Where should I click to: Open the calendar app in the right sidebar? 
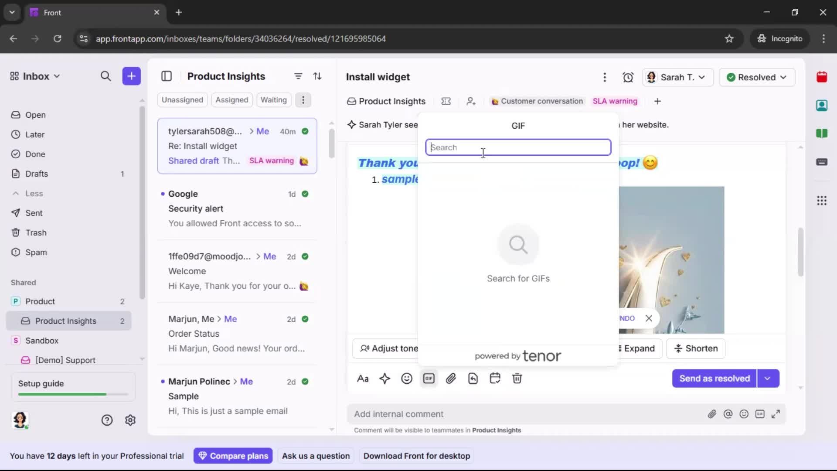822,77
